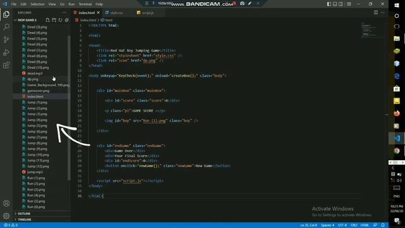
Task: Open Firefox from the Windows taskbar
Action: click(397, 113)
